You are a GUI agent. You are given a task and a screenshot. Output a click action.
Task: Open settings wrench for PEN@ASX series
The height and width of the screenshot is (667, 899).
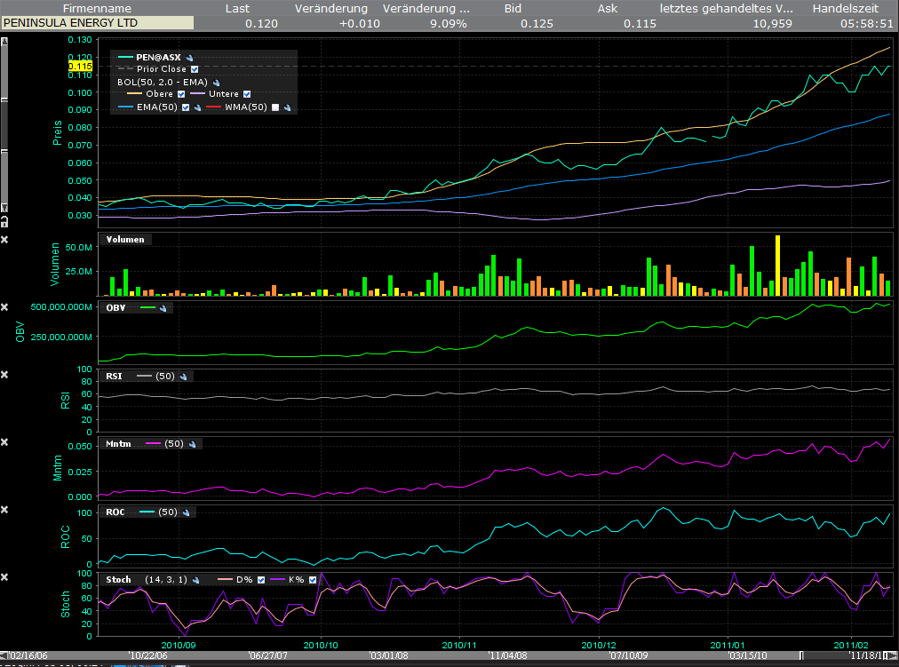pos(190,57)
